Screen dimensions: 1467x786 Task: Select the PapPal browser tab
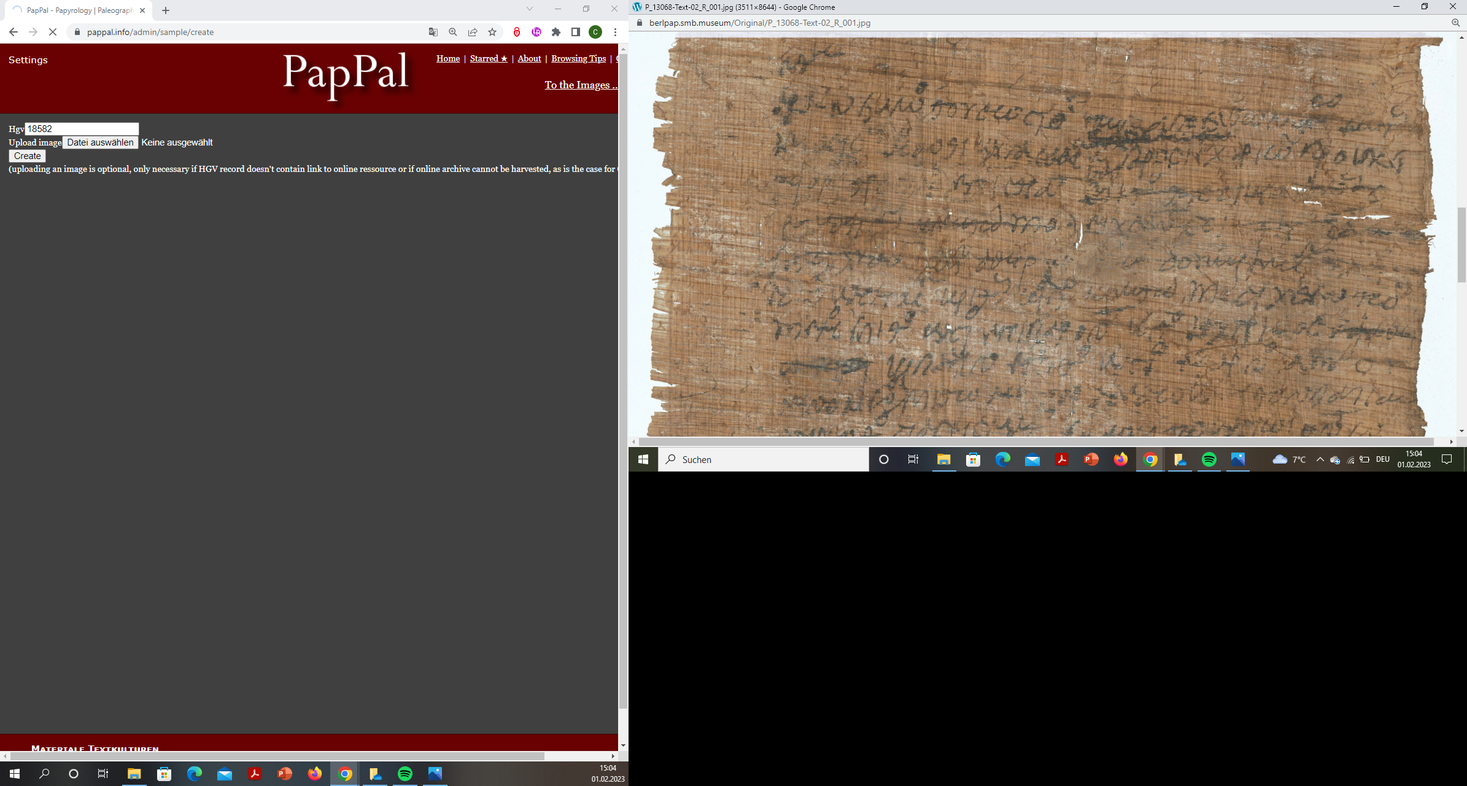click(x=79, y=10)
